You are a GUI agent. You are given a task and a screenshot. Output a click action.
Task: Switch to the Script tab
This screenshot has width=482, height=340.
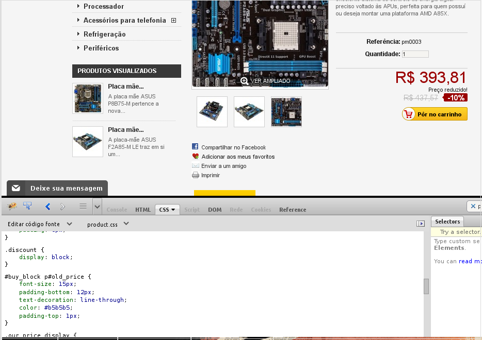click(192, 210)
